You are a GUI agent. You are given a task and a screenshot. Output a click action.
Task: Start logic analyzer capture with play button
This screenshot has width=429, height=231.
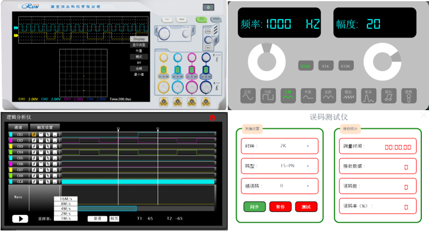[x=20, y=219]
